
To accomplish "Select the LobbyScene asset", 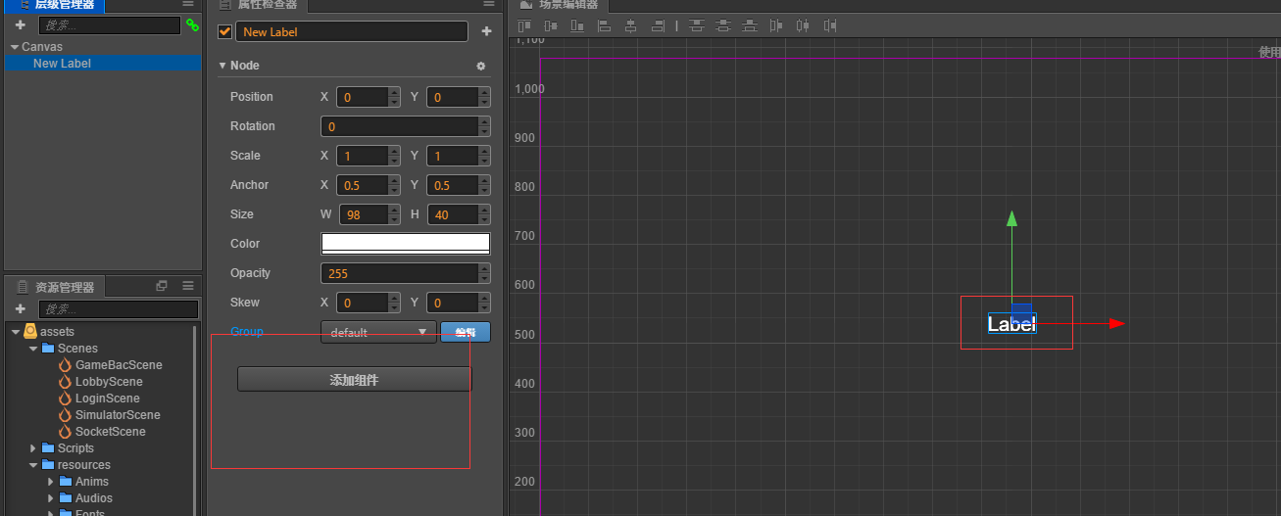I will (109, 382).
